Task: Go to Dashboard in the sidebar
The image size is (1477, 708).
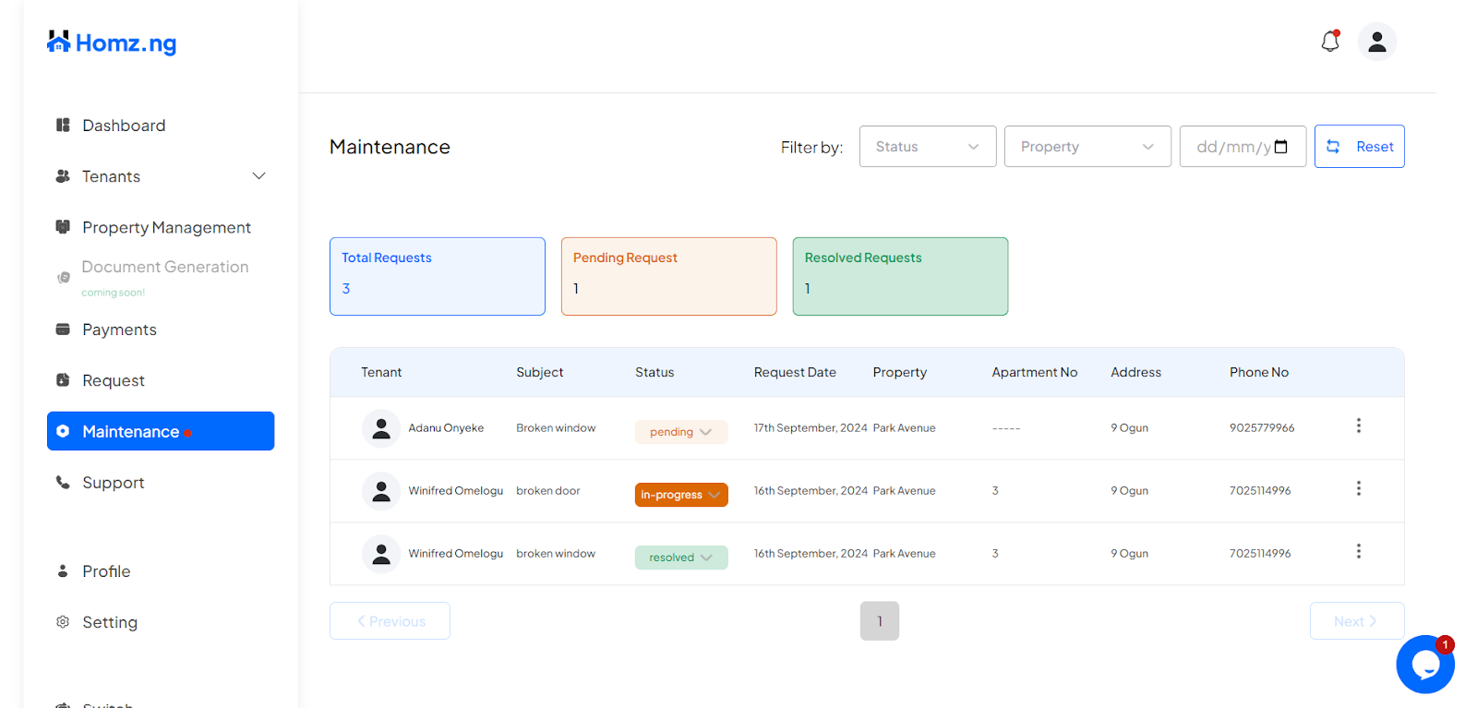Action: [x=124, y=126]
